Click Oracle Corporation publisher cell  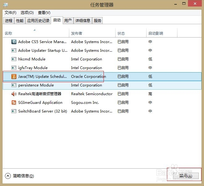click(88, 77)
